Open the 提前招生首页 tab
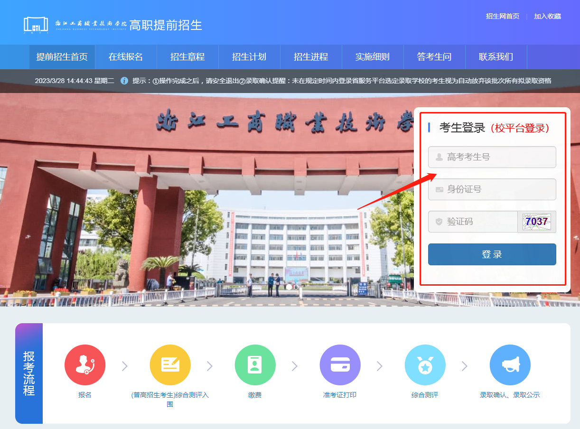Image resolution: width=580 pixels, height=429 pixels. point(62,57)
